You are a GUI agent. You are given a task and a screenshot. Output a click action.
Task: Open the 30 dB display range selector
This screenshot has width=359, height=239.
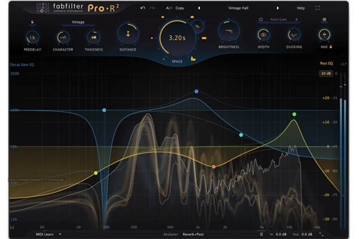click(x=326, y=73)
